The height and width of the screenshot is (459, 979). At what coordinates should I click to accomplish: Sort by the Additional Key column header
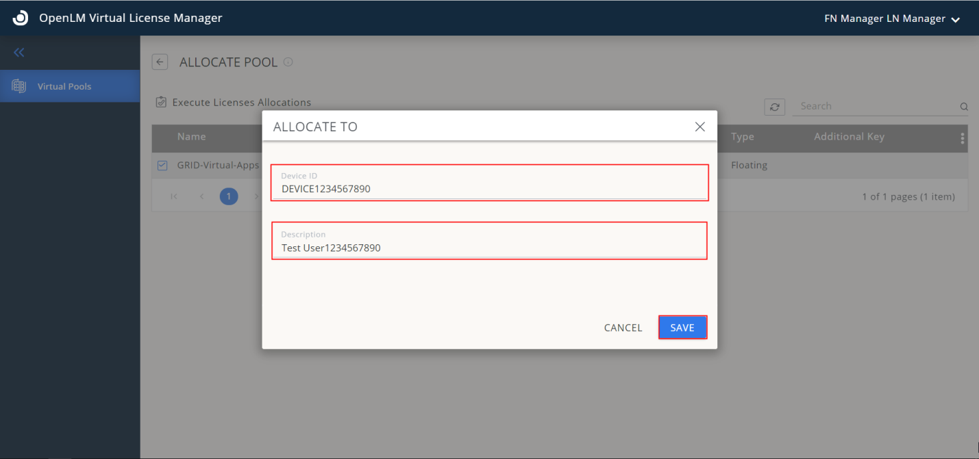pyautogui.click(x=849, y=137)
